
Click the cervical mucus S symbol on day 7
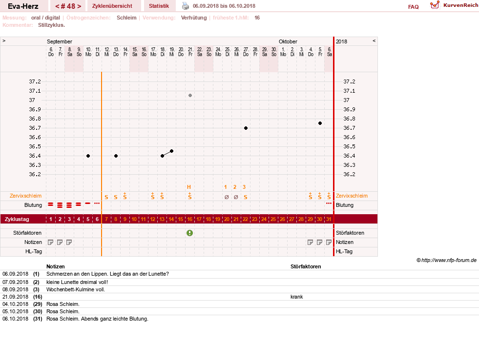pyautogui.click(x=106, y=197)
